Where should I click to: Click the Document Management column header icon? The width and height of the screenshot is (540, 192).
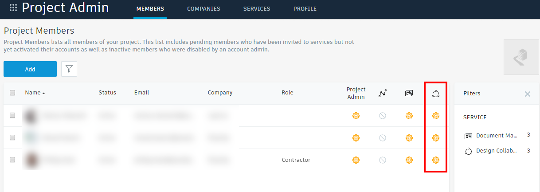click(x=409, y=93)
